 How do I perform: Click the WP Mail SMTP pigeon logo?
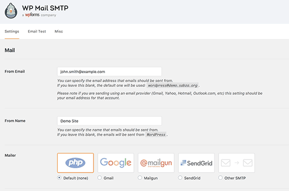click(x=11, y=11)
